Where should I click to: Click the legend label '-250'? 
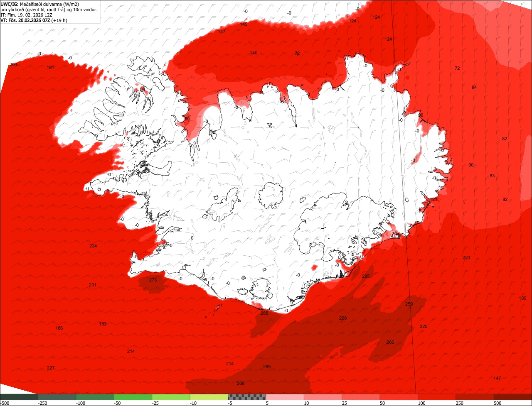click(42, 403)
